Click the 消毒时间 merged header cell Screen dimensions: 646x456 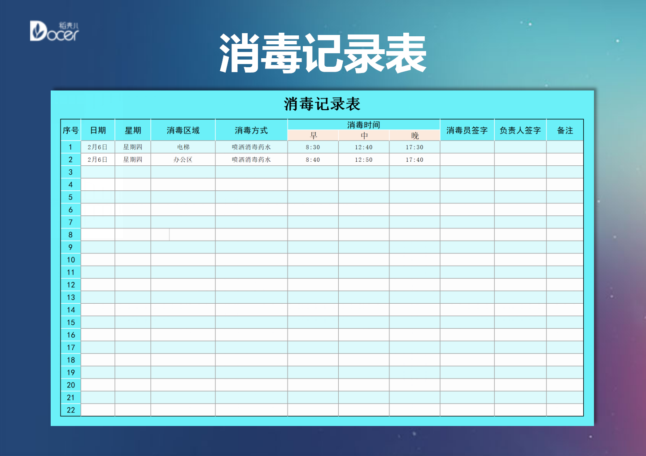(364, 124)
